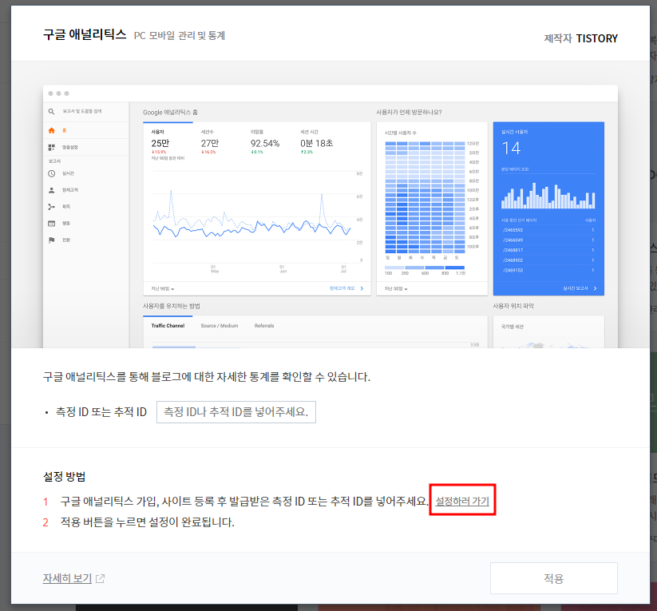
Task: Click the /2465592 page row in the preview
Action: 548,230
